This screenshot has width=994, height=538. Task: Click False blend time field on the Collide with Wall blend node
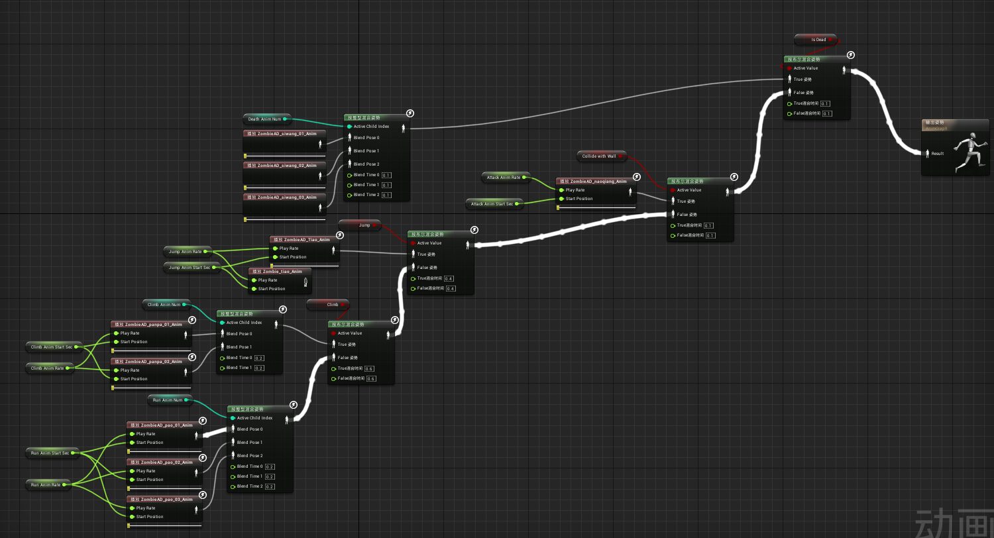(710, 235)
